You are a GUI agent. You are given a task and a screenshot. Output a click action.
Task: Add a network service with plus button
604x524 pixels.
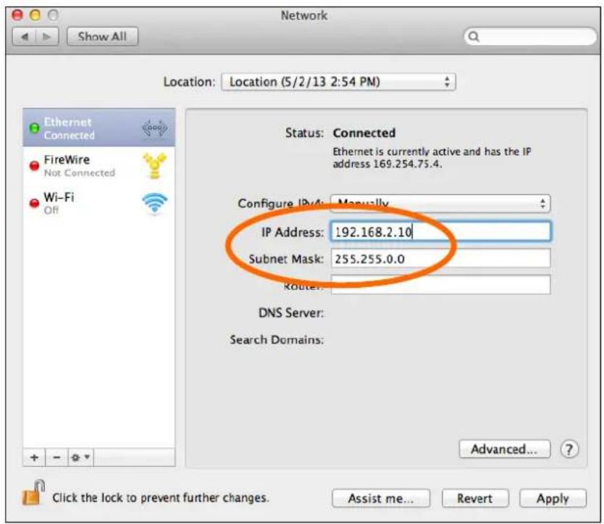pyautogui.click(x=34, y=457)
